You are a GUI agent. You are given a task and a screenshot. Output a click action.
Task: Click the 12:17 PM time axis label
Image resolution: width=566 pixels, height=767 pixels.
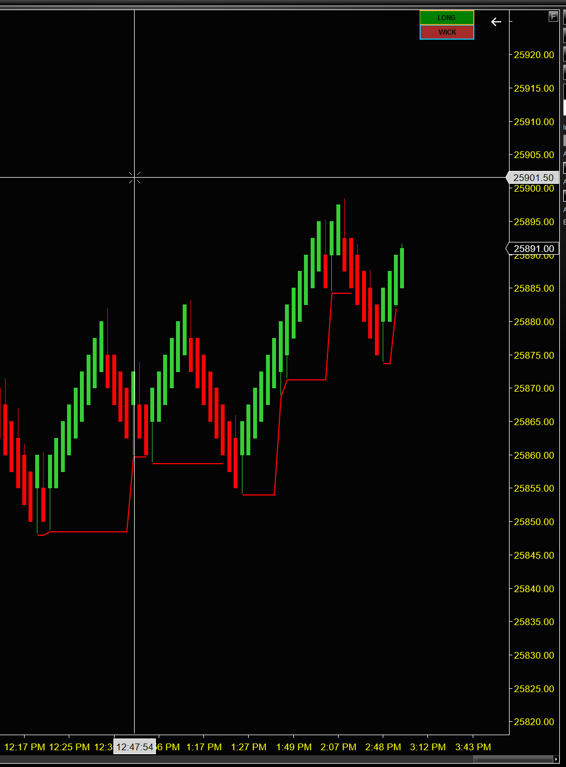[x=25, y=747]
